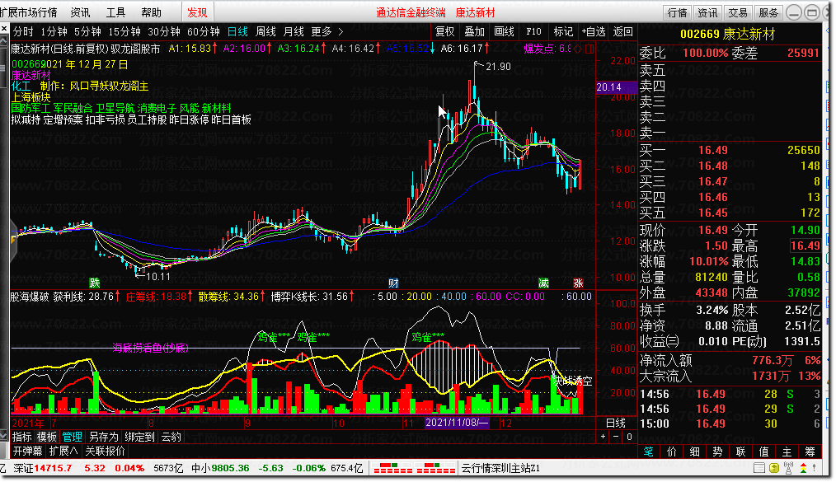Select the 细 tab in the quote panel
The image size is (836, 482).
pyautogui.click(x=694, y=452)
